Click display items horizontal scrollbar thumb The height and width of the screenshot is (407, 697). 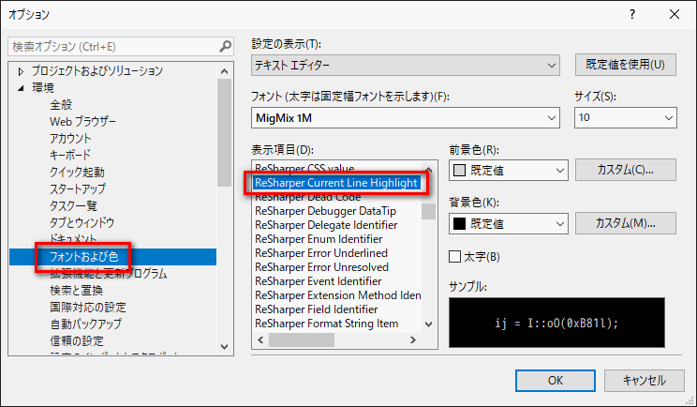pyautogui.click(x=302, y=339)
